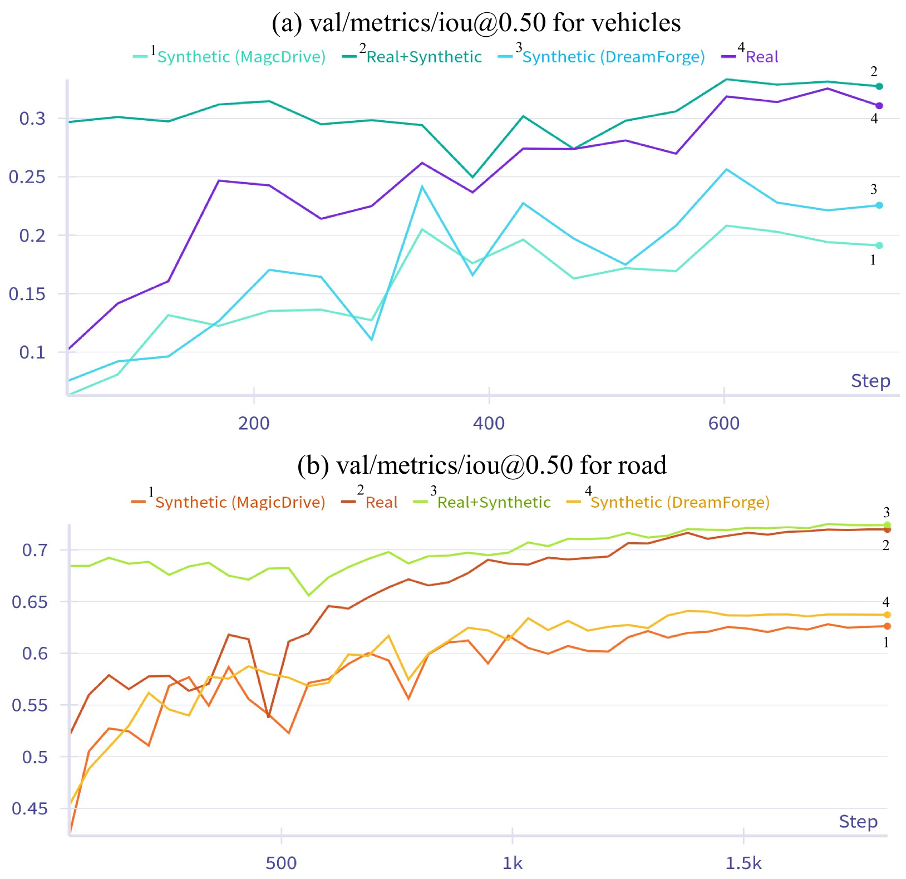Click the 1k tick label on the road x-axis
The width and height of the screenshot is (906, 879).
(x=512, y=863)
